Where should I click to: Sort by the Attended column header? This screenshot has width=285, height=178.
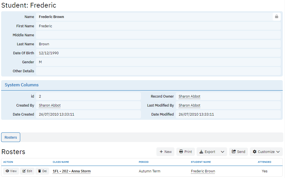tap(264, 162)
